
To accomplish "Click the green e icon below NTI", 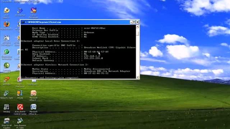I will 6,54.
